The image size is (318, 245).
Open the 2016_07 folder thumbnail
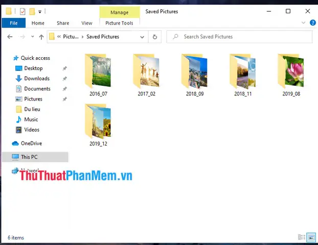[x=98, y=71]
